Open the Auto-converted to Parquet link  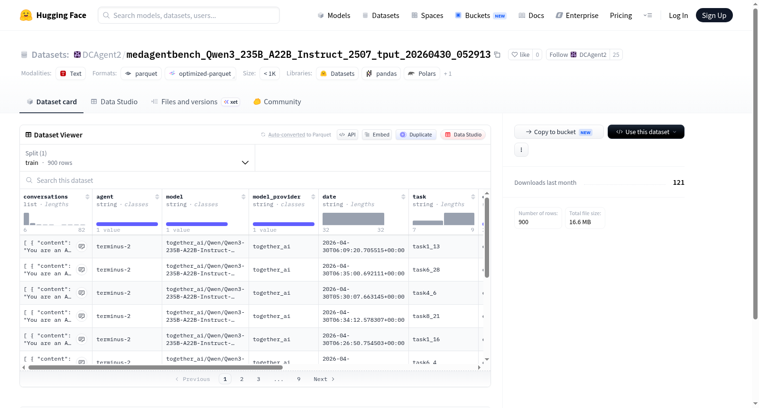299,135
